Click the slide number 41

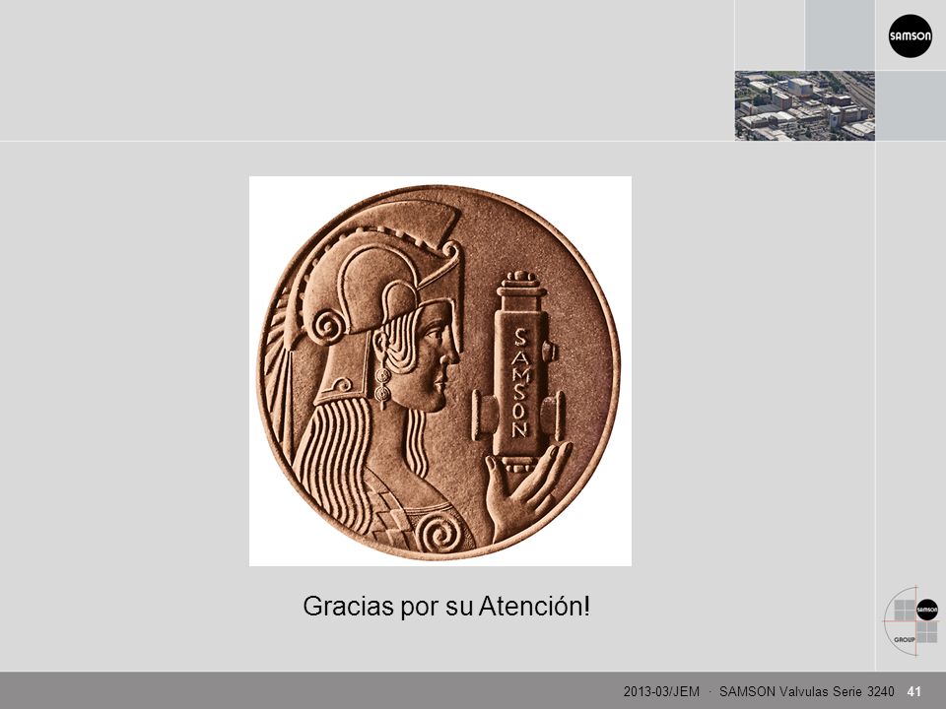click(914, 691)
